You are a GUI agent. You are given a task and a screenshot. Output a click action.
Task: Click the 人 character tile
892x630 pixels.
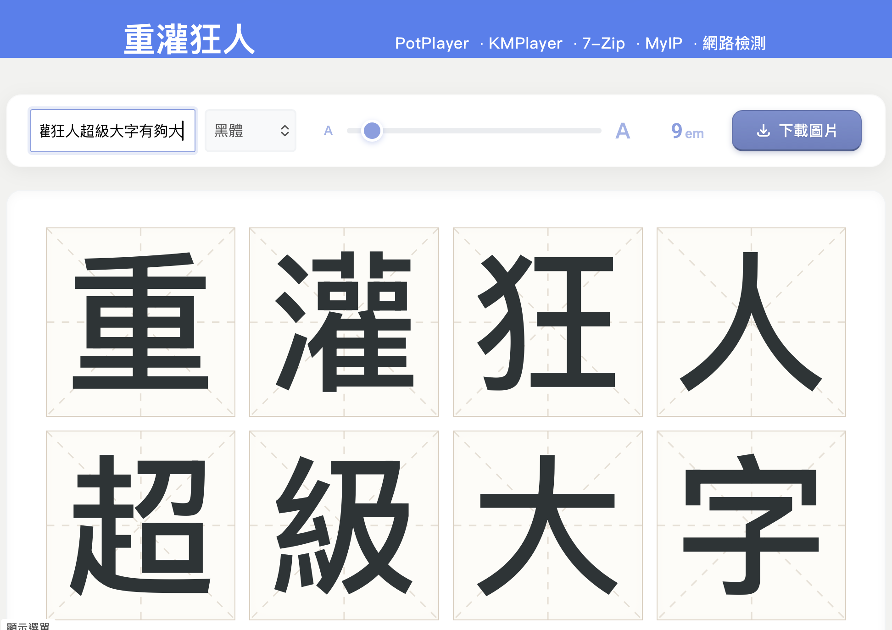point(751,322)
